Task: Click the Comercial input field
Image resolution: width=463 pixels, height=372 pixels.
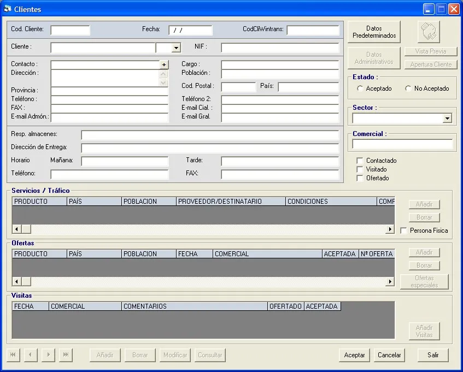Action: click(x=402, y=144)
